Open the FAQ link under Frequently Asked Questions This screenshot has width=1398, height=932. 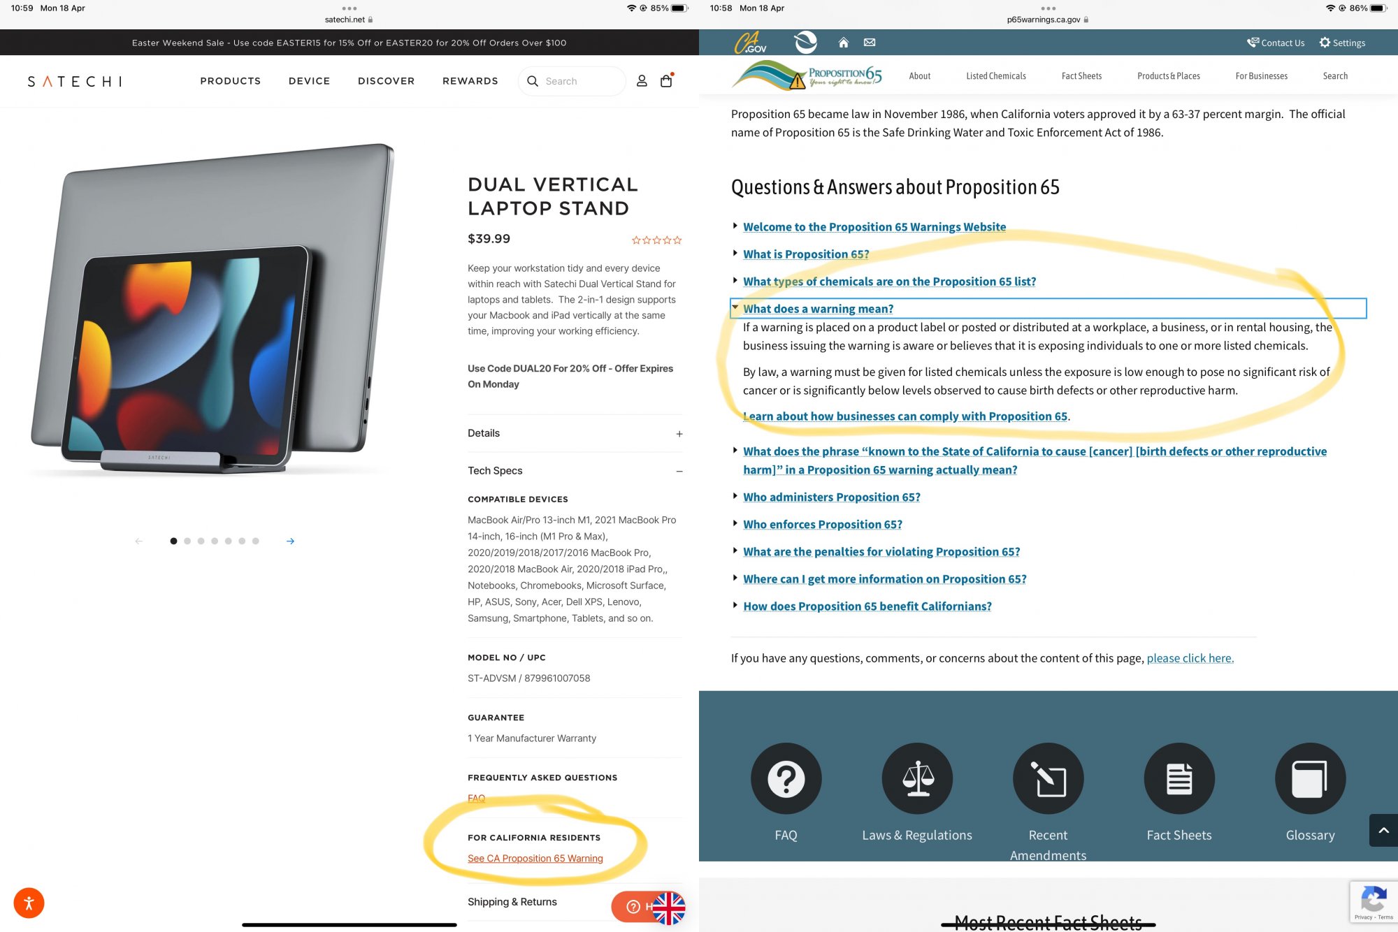click(x=476, y=798)
